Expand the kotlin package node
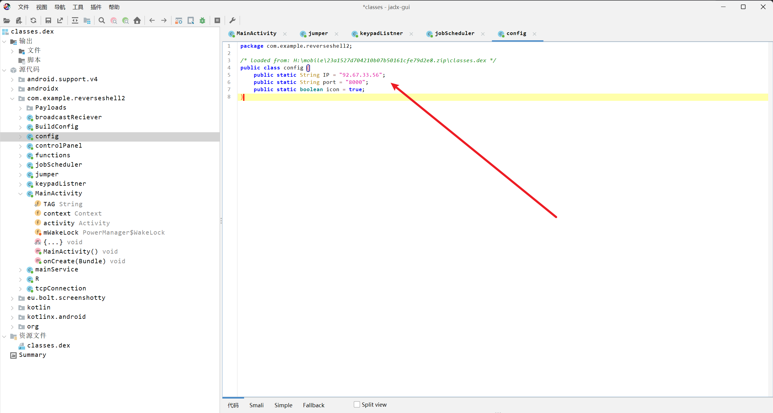Viewport: 773px width, 413px height. point(12,308)
